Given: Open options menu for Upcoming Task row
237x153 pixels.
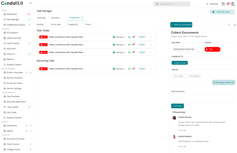Looking at the screenshot, I should click(151, 69).
